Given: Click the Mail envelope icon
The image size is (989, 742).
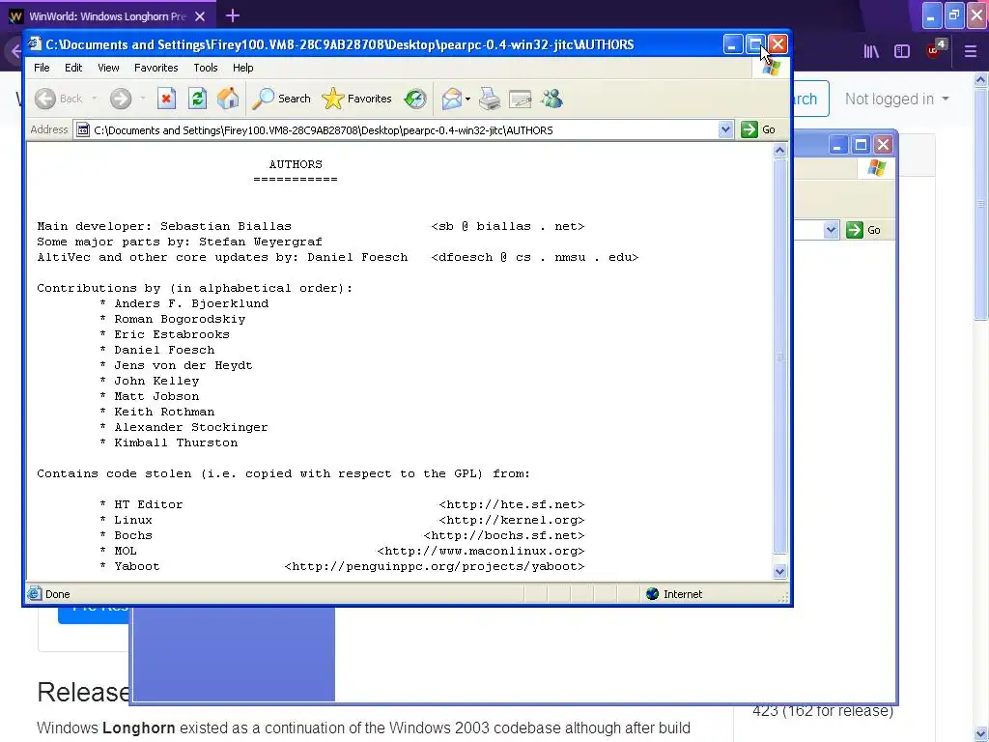Looking at the screenshot, I should 452,99.
